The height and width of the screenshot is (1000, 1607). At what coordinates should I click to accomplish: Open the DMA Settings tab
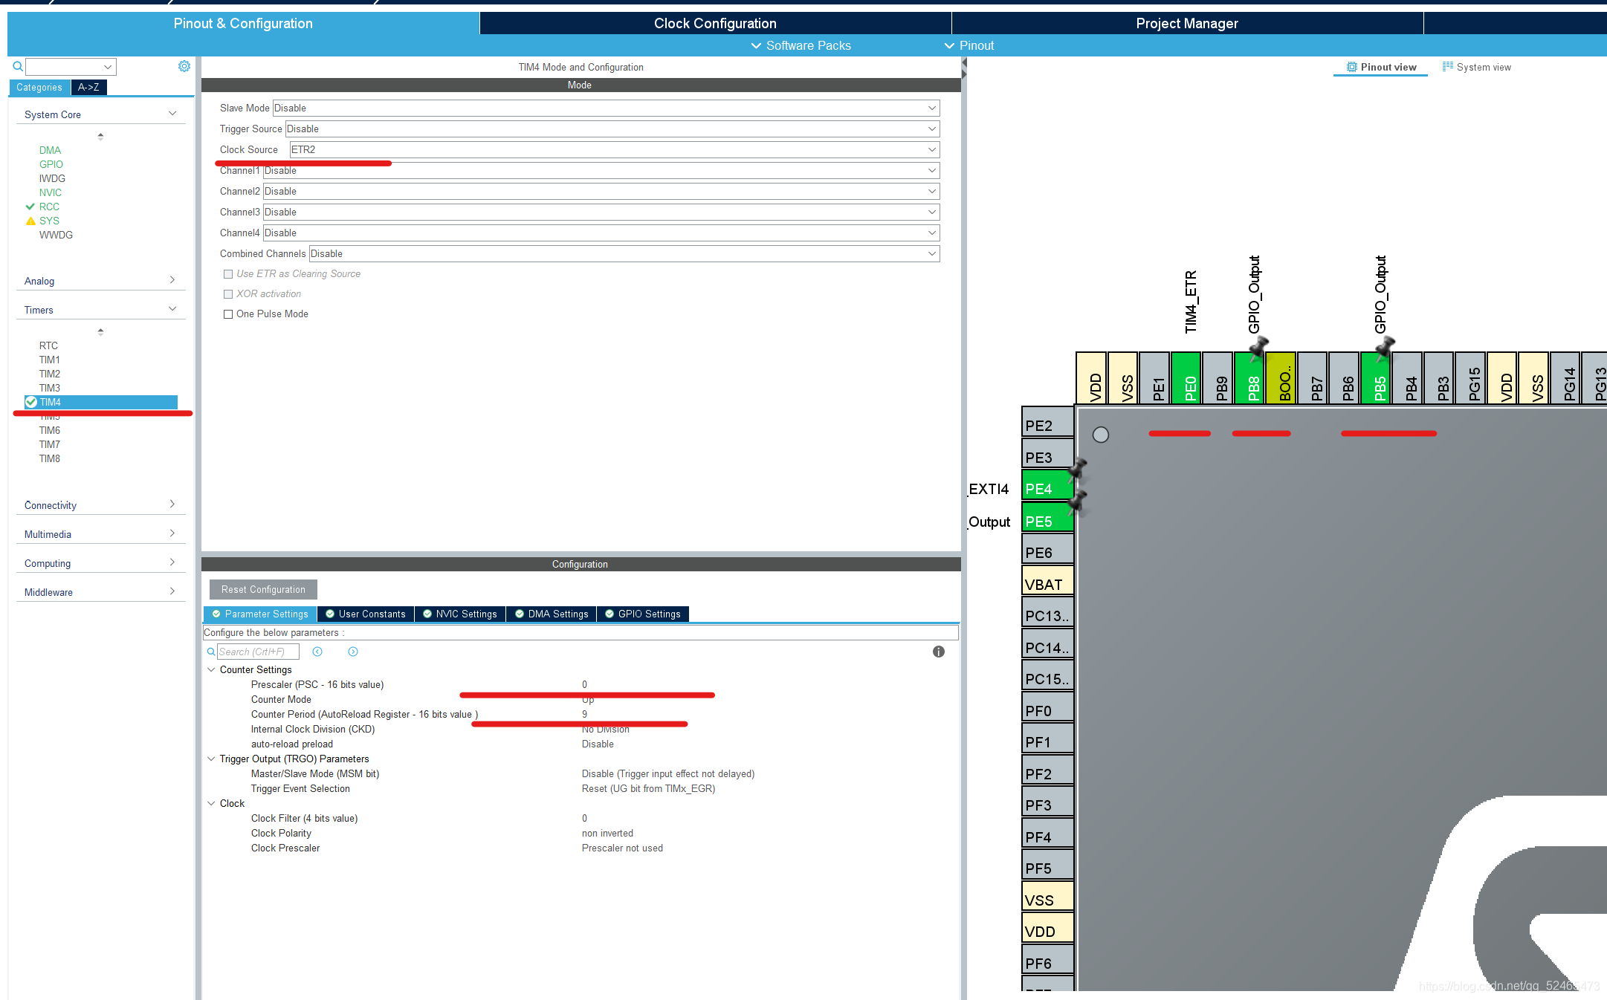[552, 614]
